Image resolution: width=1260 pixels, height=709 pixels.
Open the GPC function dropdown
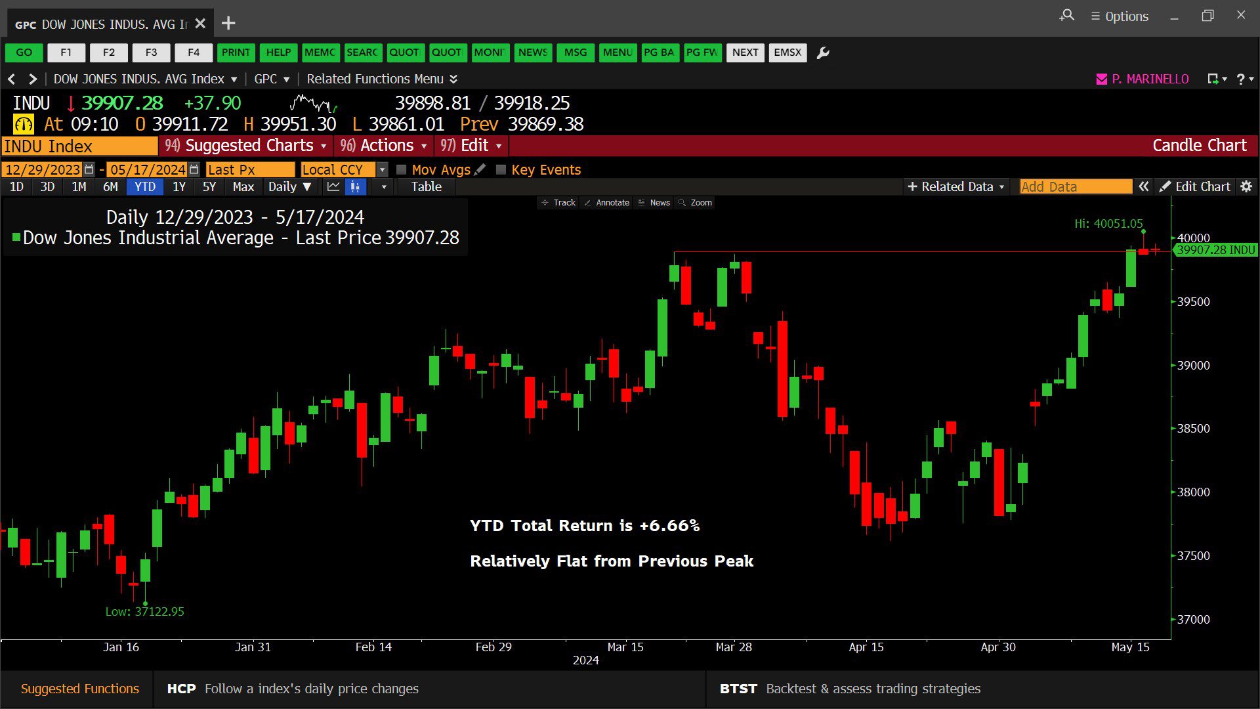[x=272, y=79]
